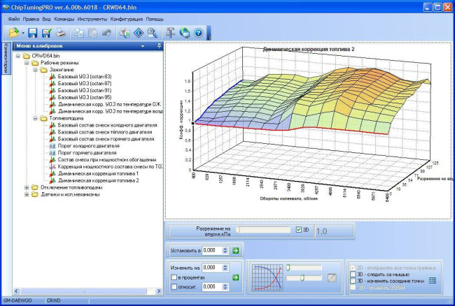The width and height of the screenshot is (455, 306).
Task: Expand the Отключение топливоподачи folder
Action: pyautogui.click(x=27, y=187)
